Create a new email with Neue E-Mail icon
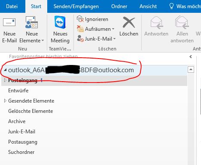Screen dimensions: 201x165 coord(9,22)
